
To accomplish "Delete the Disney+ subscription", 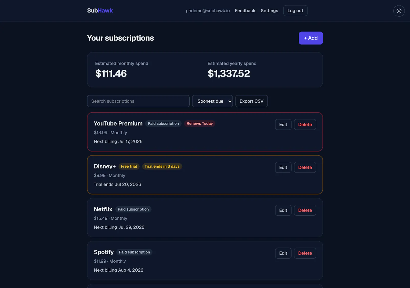I will (x=305, y=167).
